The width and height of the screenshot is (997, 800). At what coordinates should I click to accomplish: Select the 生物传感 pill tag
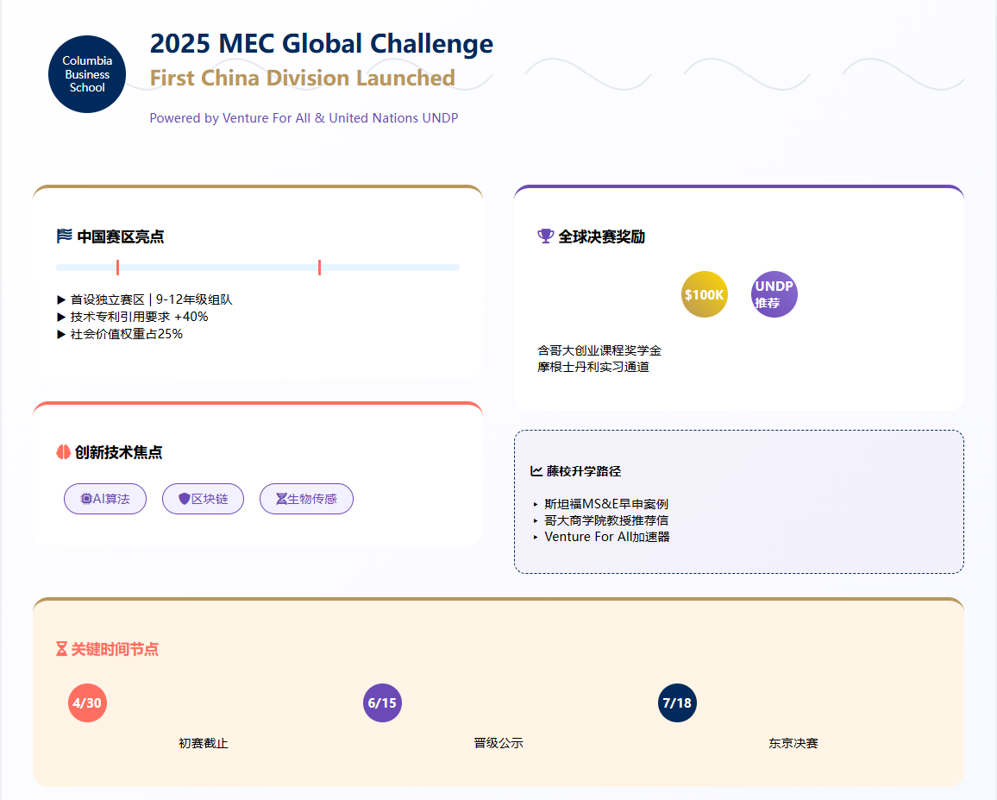306,499
